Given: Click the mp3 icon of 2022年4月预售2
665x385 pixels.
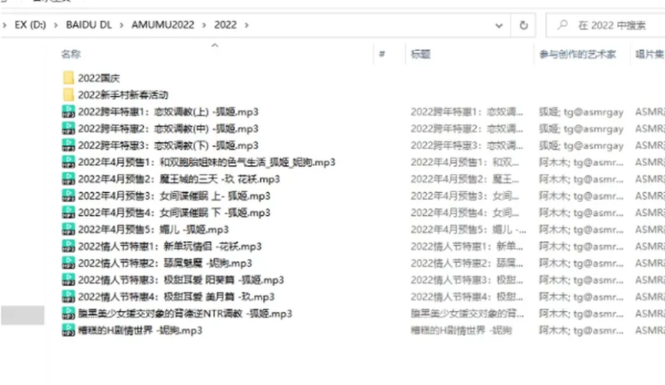Looking at the screenshot, I should coord(69,179).
